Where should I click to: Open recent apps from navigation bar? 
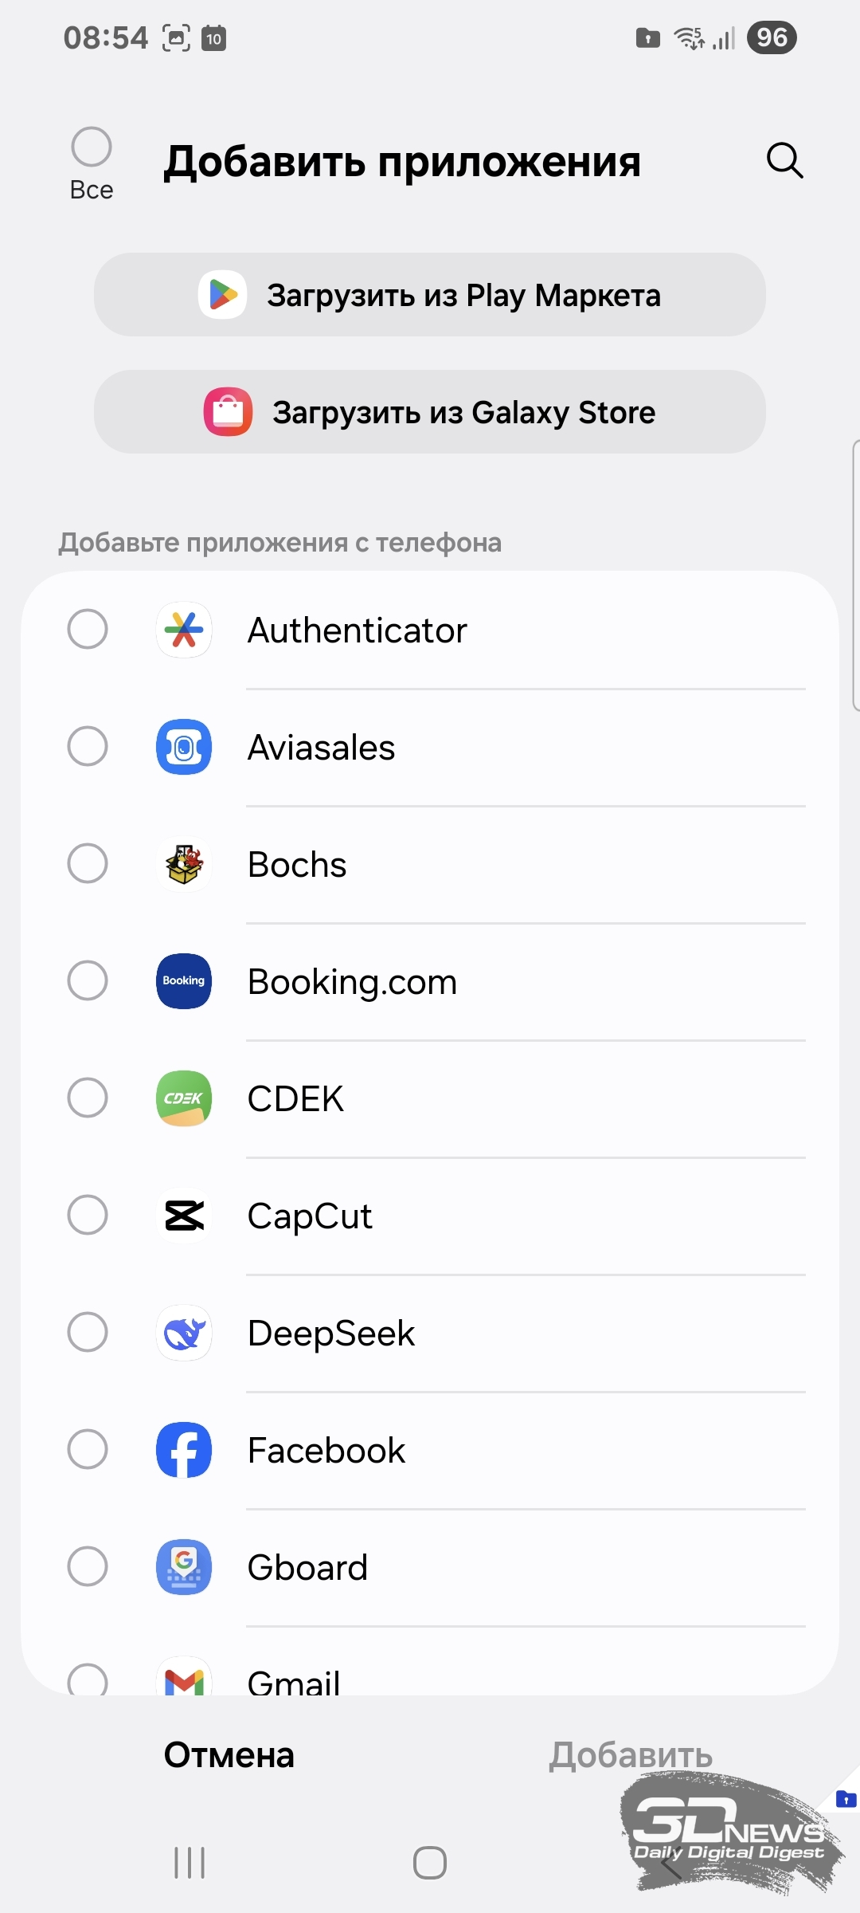pos(190,1863)
